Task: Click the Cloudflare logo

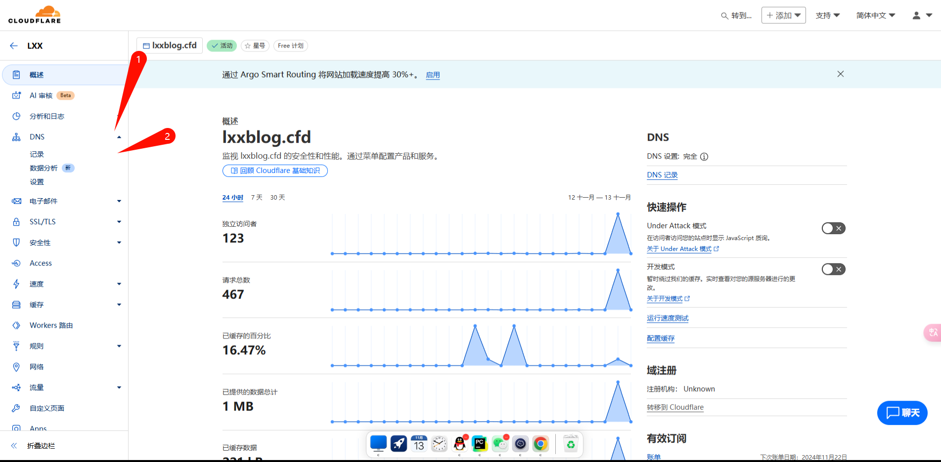Action: coord(35,15)
